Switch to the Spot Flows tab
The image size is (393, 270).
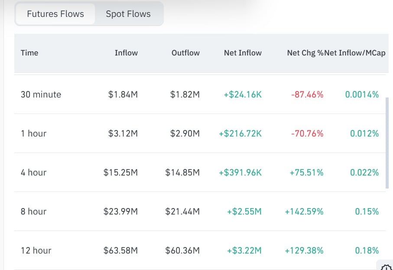point(128,14)
